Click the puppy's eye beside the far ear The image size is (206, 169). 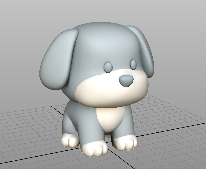[133, 65]
